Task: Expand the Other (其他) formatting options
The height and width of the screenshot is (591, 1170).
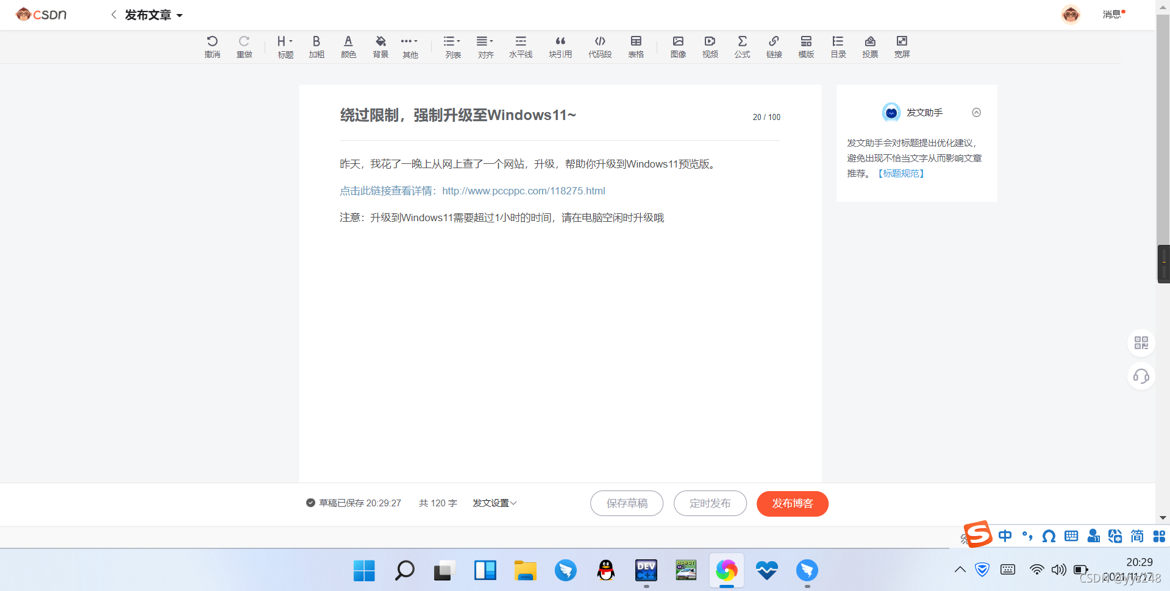Action: tap(410, 47)
